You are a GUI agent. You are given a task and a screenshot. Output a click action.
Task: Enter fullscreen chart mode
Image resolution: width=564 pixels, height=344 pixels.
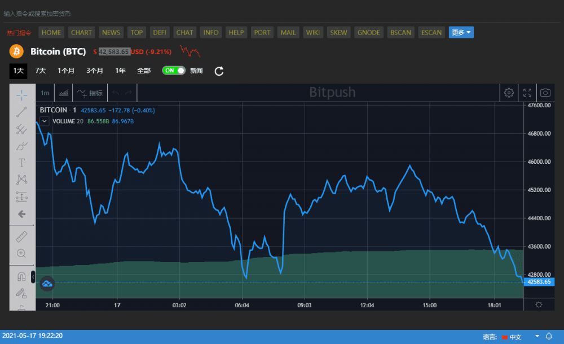pyautogui.click(x=527, y=93)
